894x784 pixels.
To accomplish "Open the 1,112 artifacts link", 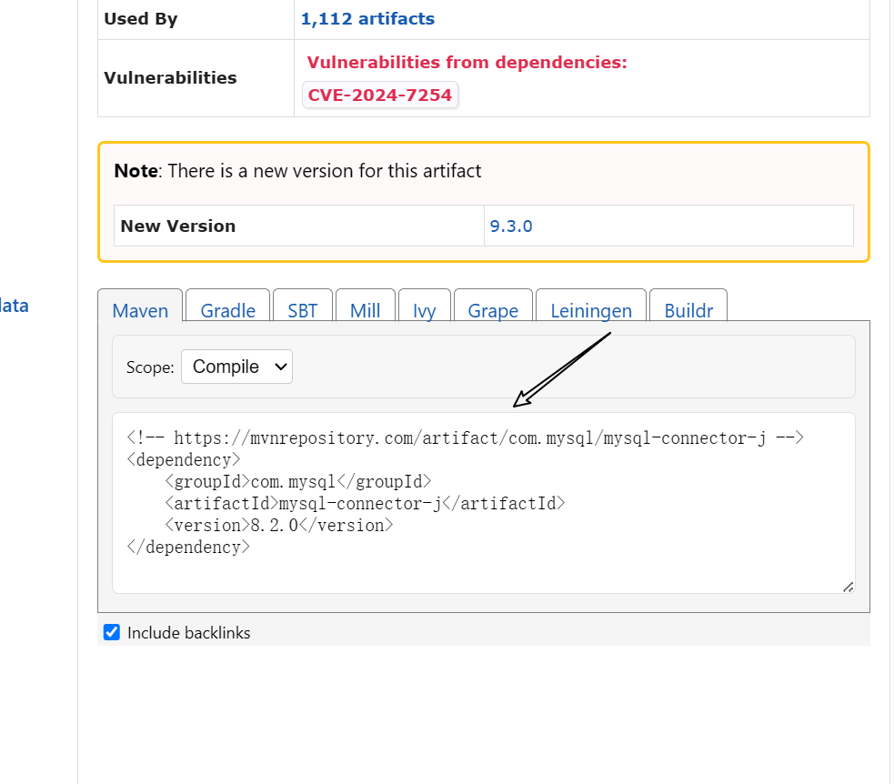I will pyautogui.click(x=367, y=19).
